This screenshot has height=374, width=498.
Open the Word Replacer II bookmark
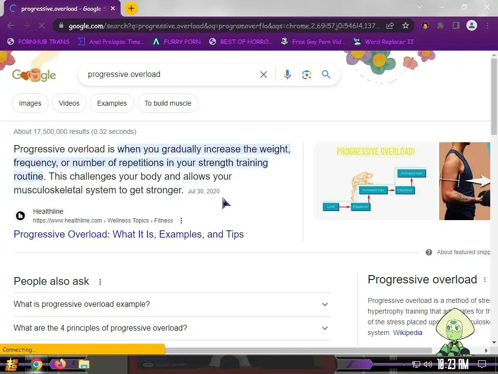(x=384, y=42)
